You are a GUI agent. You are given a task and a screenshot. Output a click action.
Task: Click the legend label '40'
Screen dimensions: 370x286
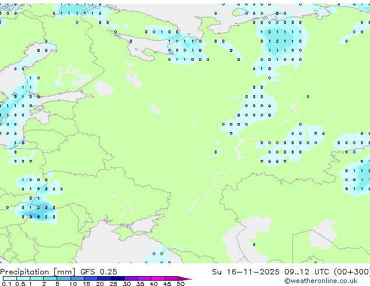click(x=153, y=284)
